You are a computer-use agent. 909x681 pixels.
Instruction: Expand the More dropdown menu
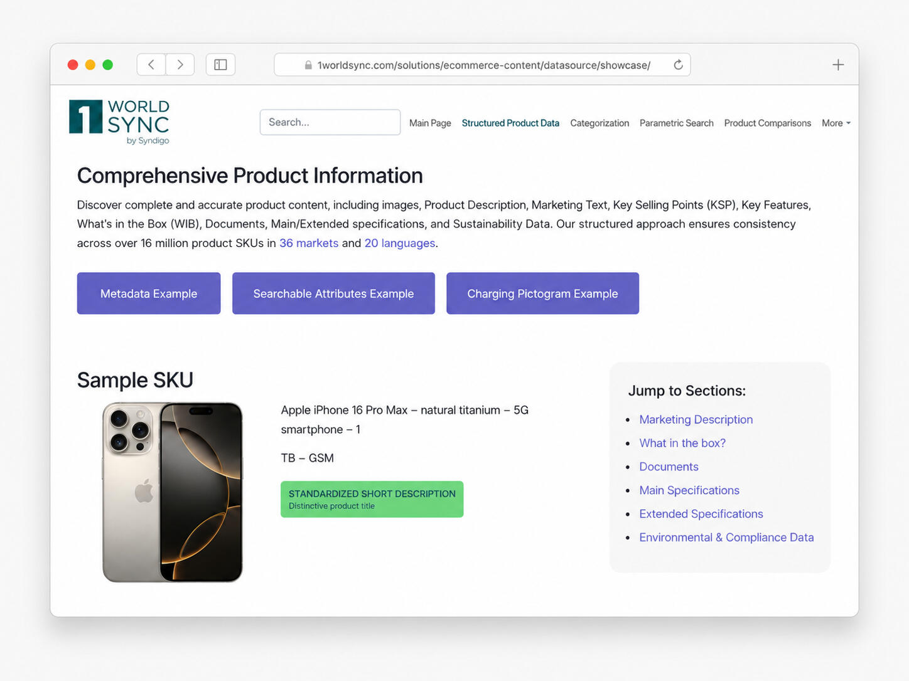[836, 123]
